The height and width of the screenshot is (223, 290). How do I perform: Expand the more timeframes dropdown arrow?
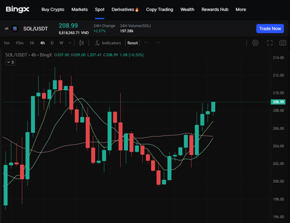(70, 43)
